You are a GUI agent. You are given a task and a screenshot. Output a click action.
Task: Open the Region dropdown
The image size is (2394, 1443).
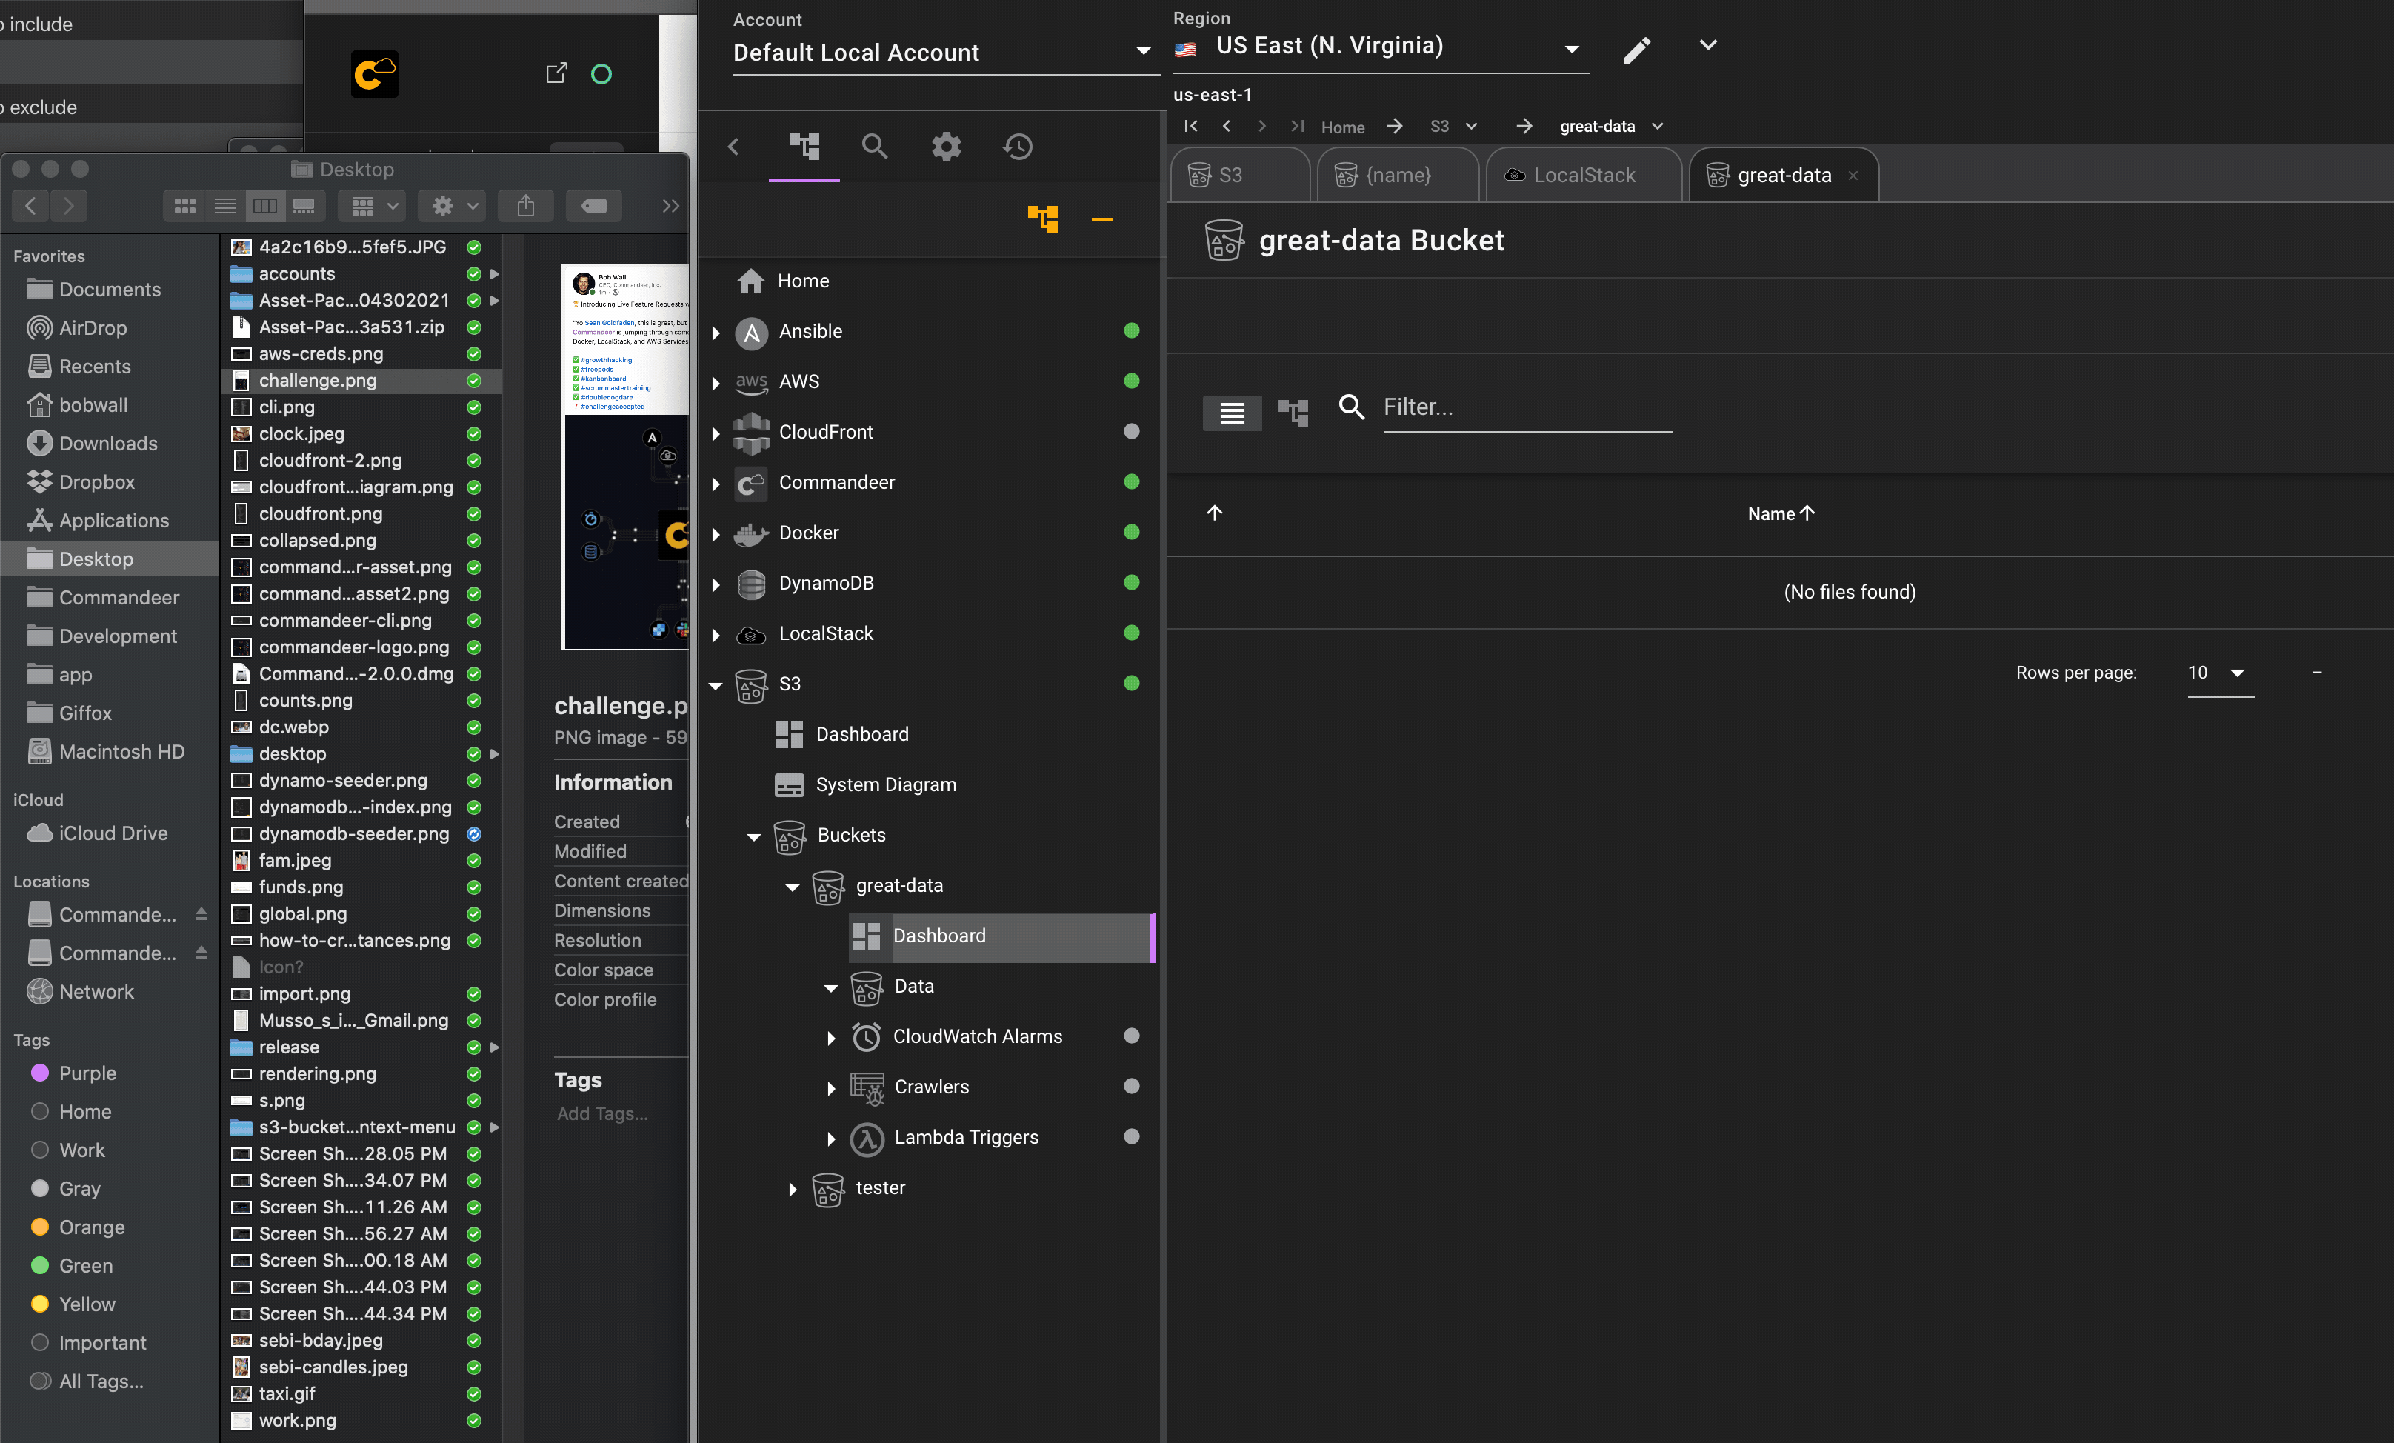pyautogui.click(x=1381, y=47)
